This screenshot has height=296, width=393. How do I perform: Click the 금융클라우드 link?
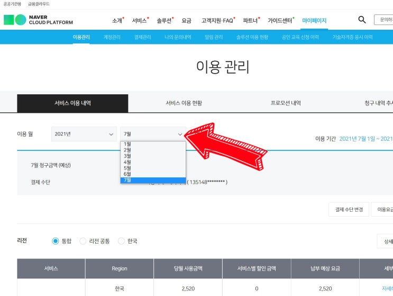[x=39, y=4]
